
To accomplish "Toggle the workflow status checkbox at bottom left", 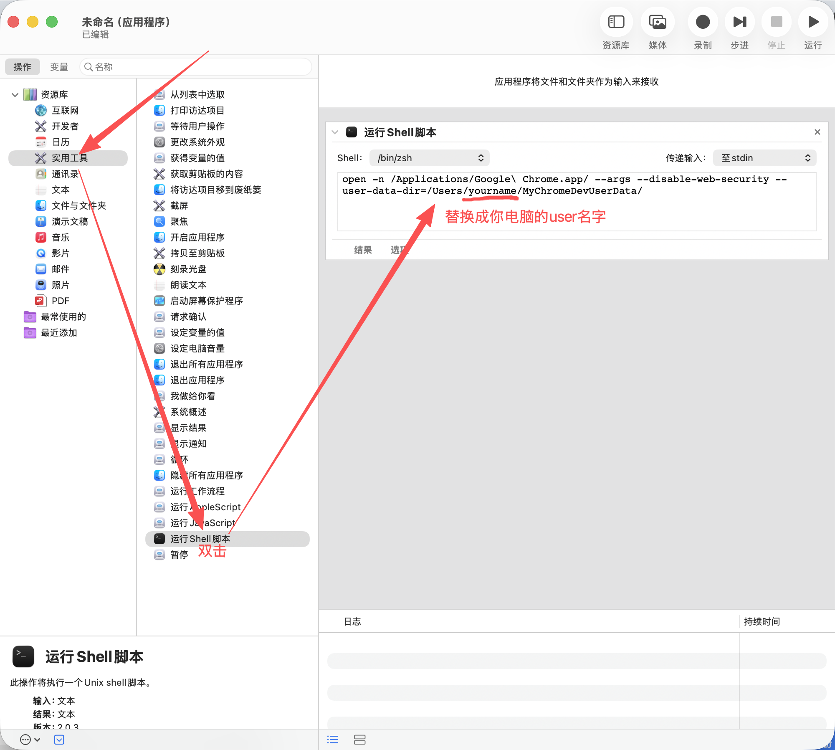I will point(59,739).
